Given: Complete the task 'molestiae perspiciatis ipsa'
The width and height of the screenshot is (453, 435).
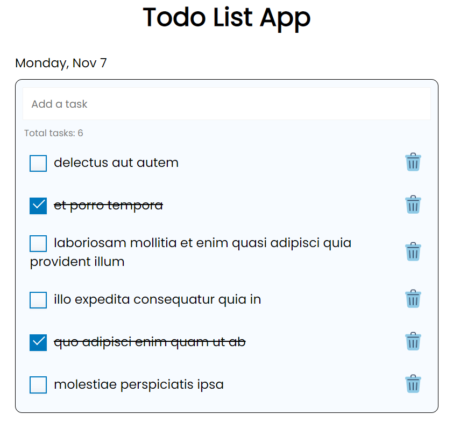Looking at the screenshot, I should (x=38, y=385).
